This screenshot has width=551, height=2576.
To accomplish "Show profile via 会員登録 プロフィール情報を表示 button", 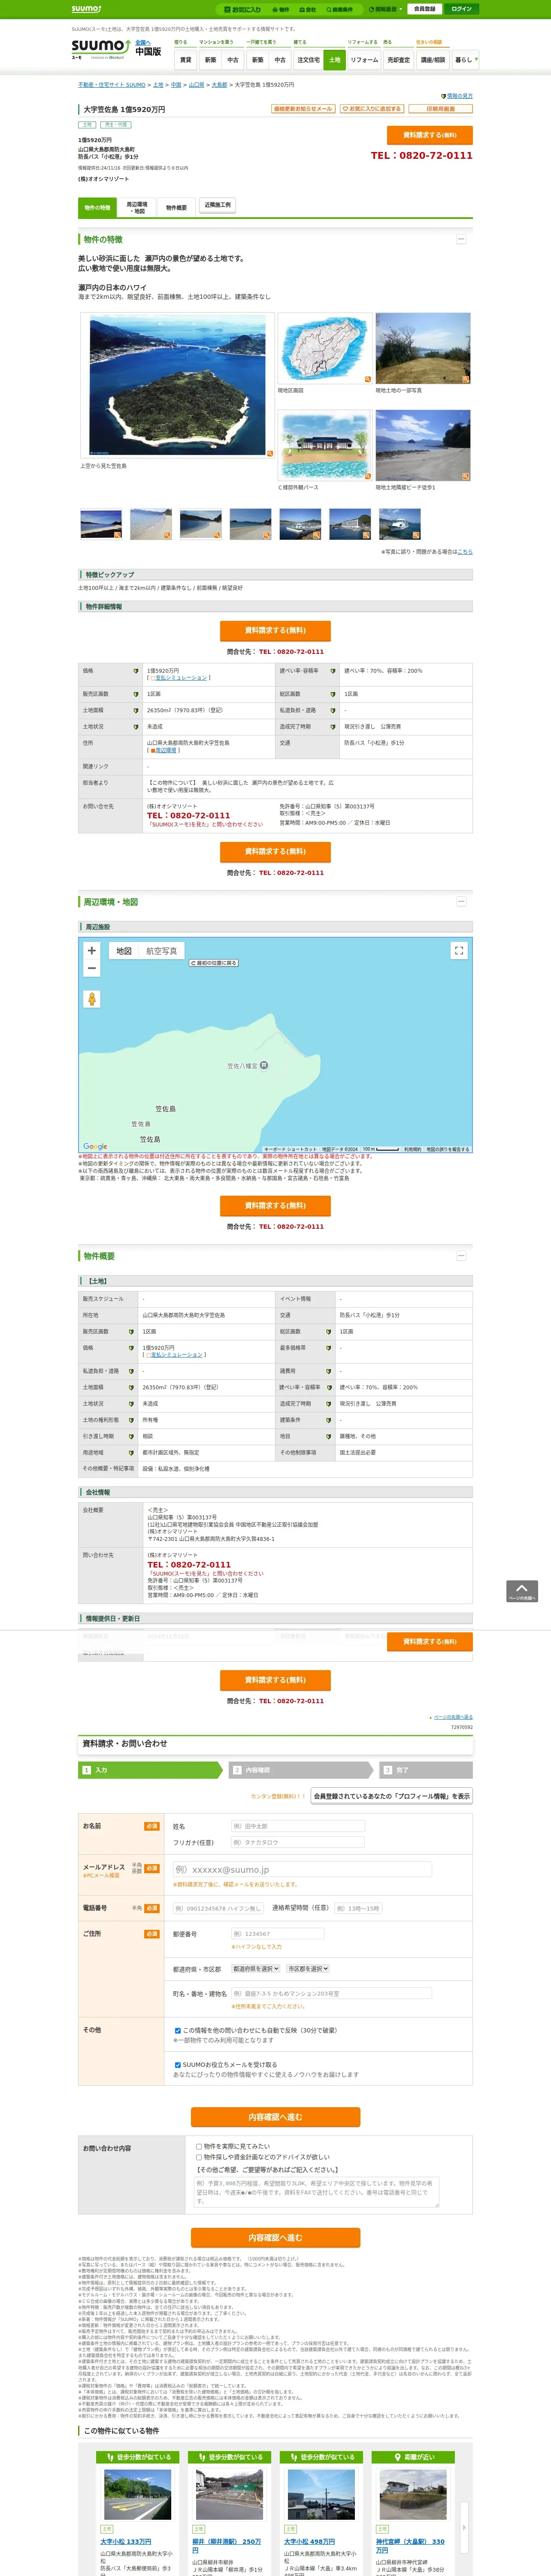I will tap(391, 1796).
